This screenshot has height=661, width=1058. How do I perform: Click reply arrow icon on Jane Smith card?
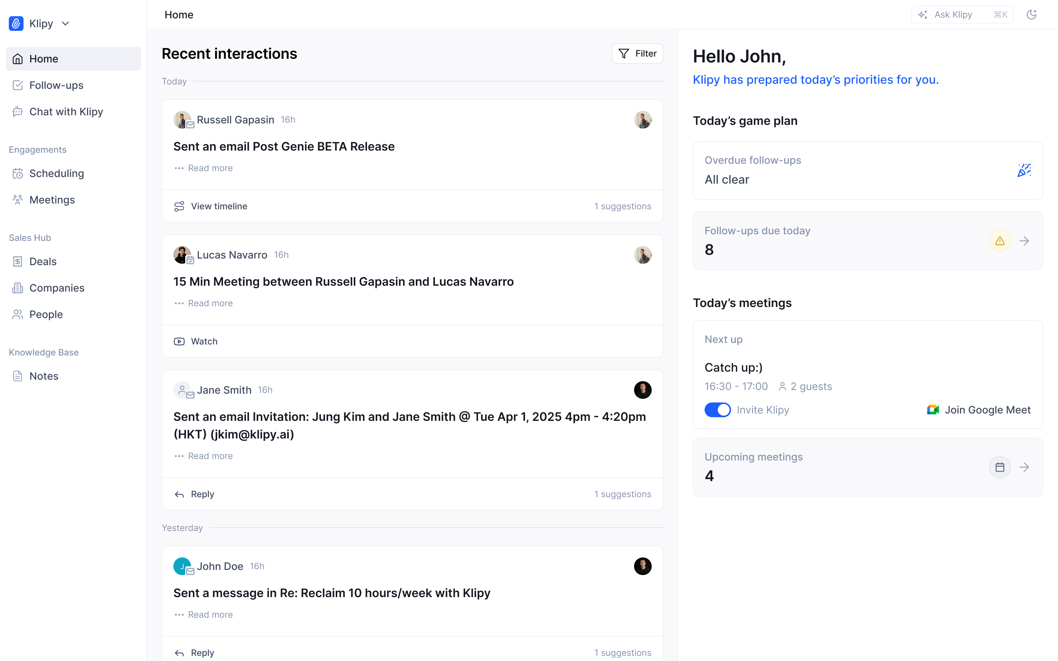point(179,494)
